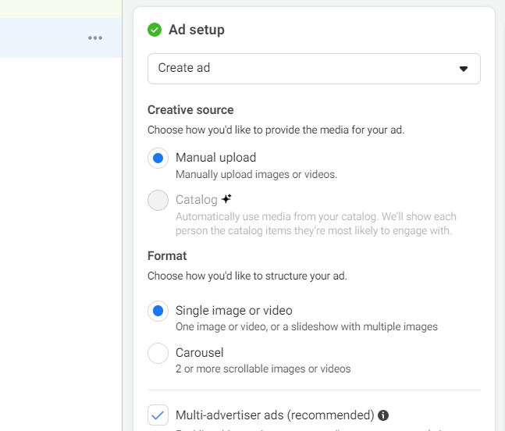Click the Ad setup section heading
The image size is (505, 431).
[196, 30]
